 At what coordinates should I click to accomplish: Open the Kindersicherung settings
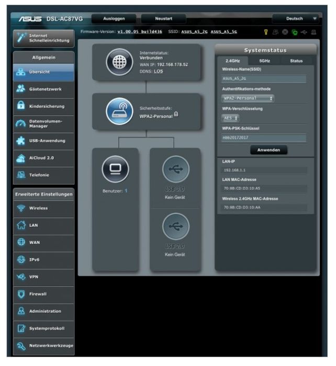click(43, 107)
